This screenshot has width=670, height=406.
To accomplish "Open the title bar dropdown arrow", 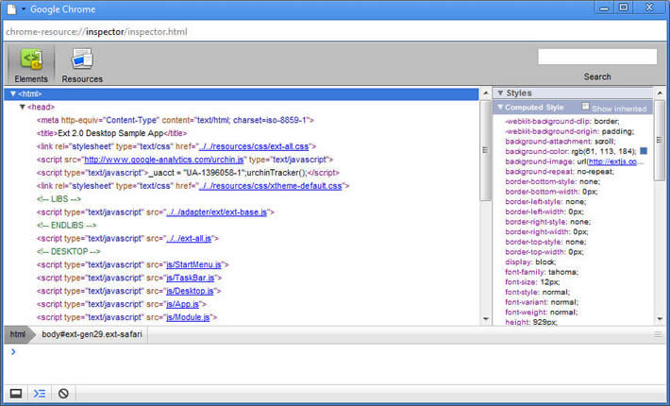I will click(x=24, y=9).
